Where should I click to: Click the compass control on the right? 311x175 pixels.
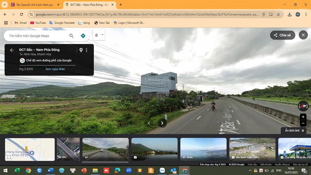[303, 106]
